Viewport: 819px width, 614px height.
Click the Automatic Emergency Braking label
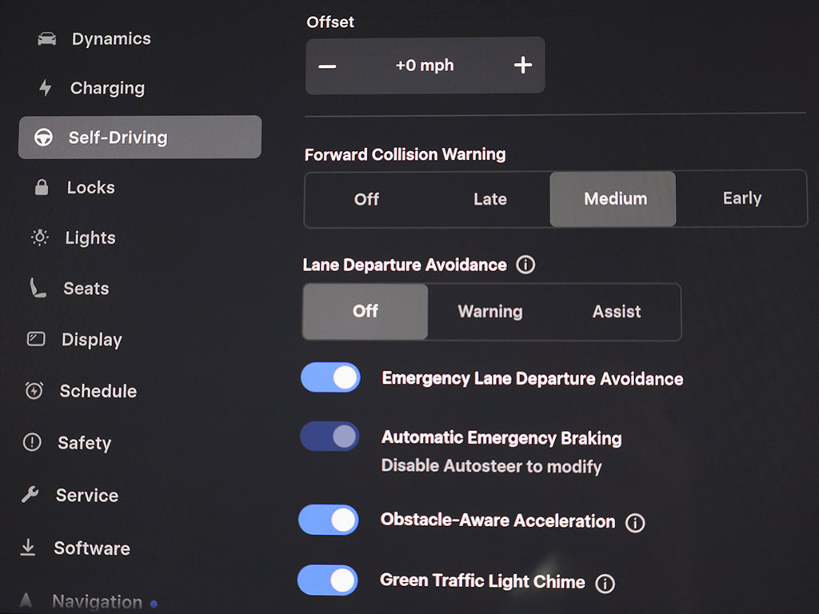click(x=501, y=437)
